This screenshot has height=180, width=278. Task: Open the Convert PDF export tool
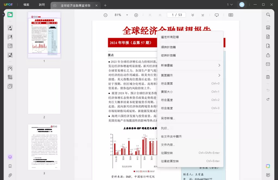point(268,37)
